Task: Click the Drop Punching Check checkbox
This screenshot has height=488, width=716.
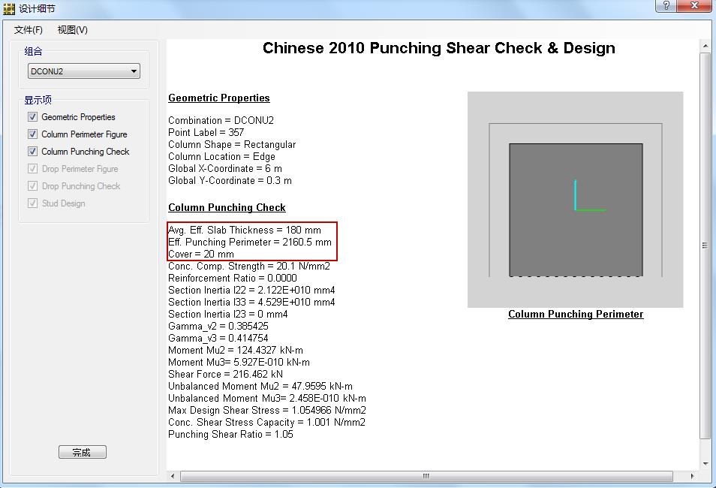Action: pos(32,186)
